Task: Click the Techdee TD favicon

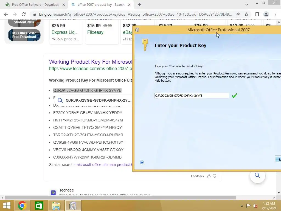Action: click(53, 193)
